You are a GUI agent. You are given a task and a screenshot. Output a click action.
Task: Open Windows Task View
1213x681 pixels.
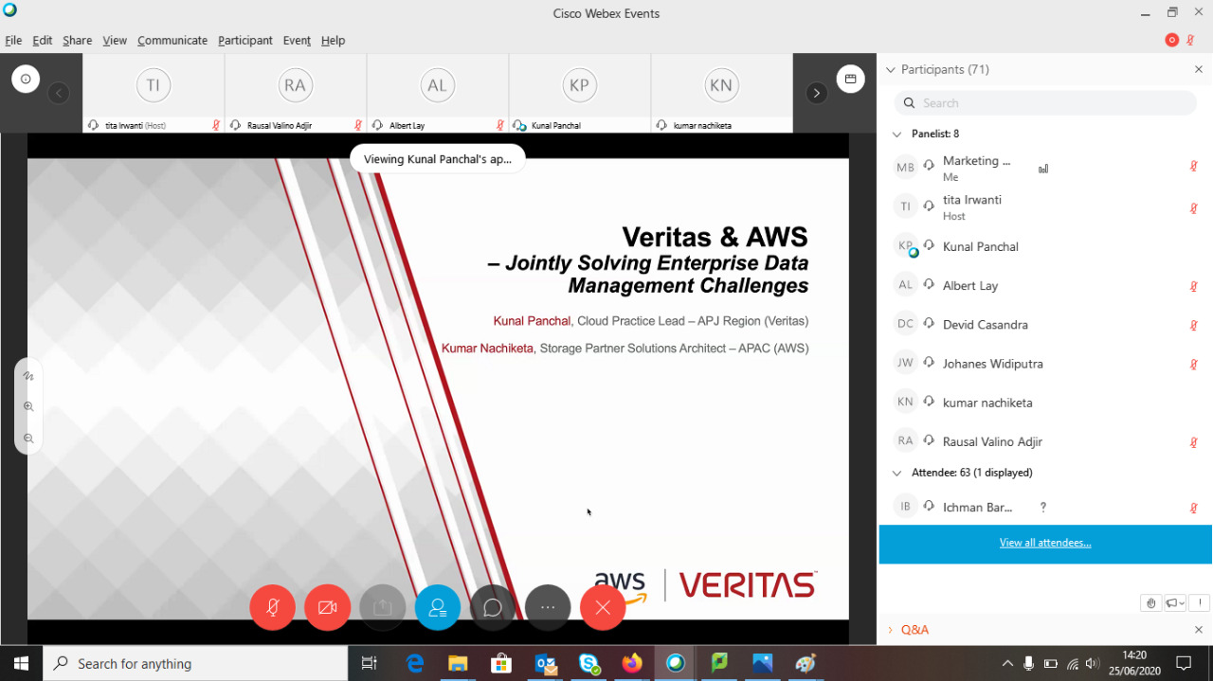(370, 663)
